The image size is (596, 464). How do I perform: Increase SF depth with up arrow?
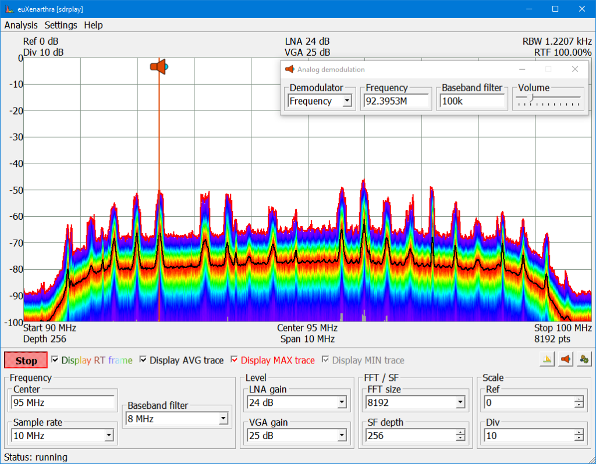click(460, 432)
